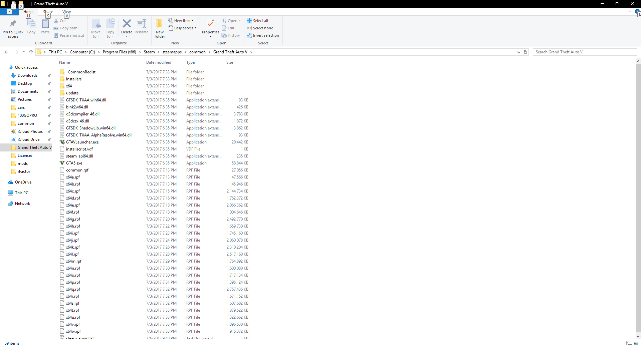
Task: Open the Properties checkmark icon
Action: pyautogui.click(x=210, y=24)
